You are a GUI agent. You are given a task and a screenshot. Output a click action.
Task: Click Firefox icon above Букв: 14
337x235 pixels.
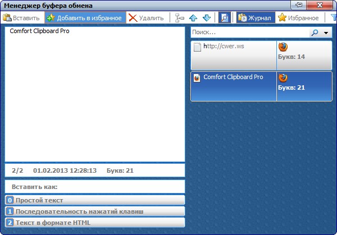pyautogui.click(x=283, y=47)
